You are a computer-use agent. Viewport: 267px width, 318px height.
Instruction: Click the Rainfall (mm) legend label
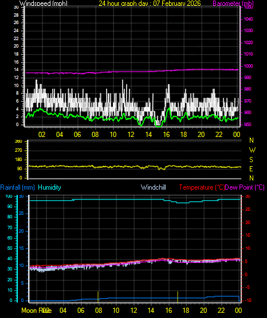coord(18,187)
